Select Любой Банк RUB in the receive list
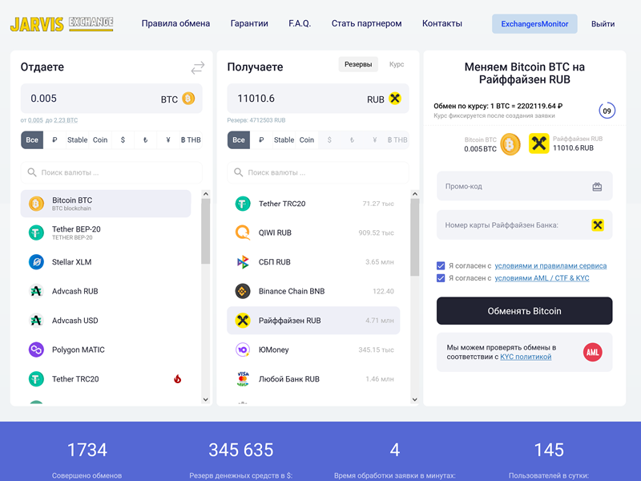Image resolution: width=641 pixels, height=481 pixels. point(313,378)
